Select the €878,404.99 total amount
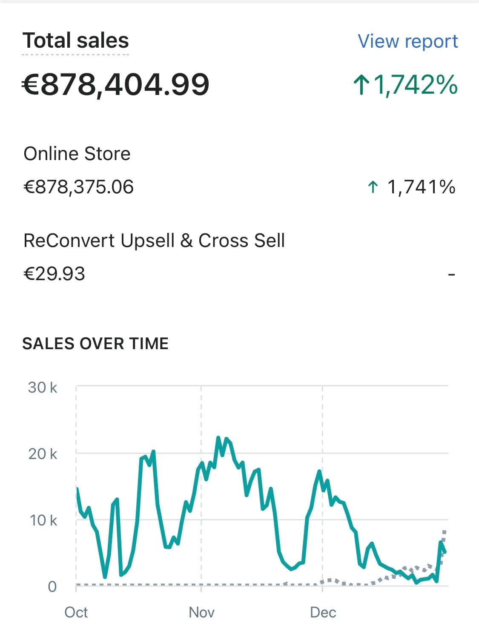The height and width of the screenshot is (640, 479). click(x=115, y=84)
